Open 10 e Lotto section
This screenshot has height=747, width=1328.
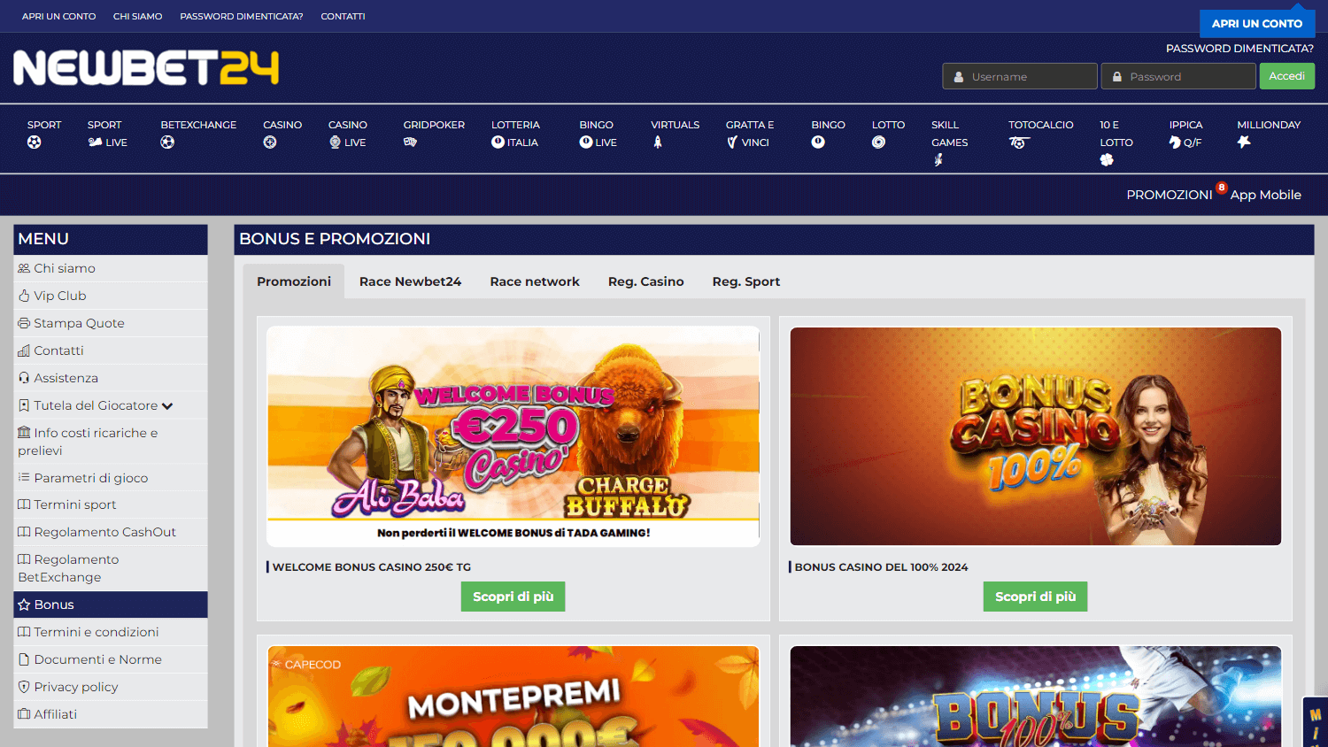[1116, 142]
